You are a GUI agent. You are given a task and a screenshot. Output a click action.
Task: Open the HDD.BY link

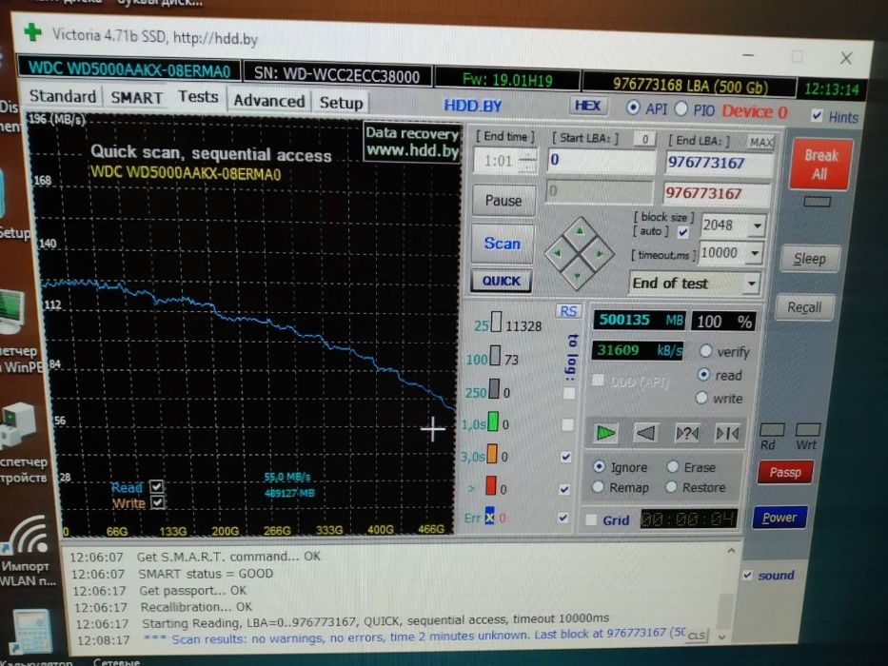pos(473,106)
